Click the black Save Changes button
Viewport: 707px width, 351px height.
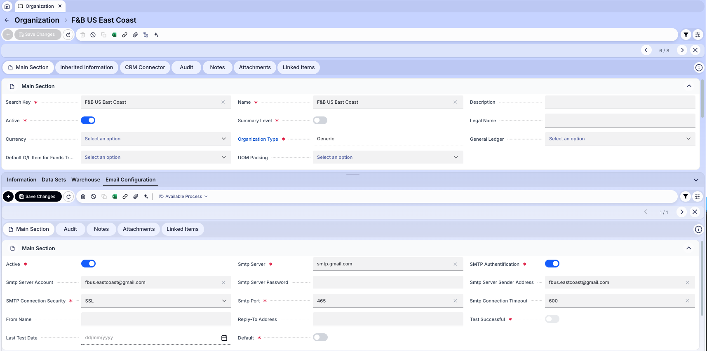click(38, 197)
